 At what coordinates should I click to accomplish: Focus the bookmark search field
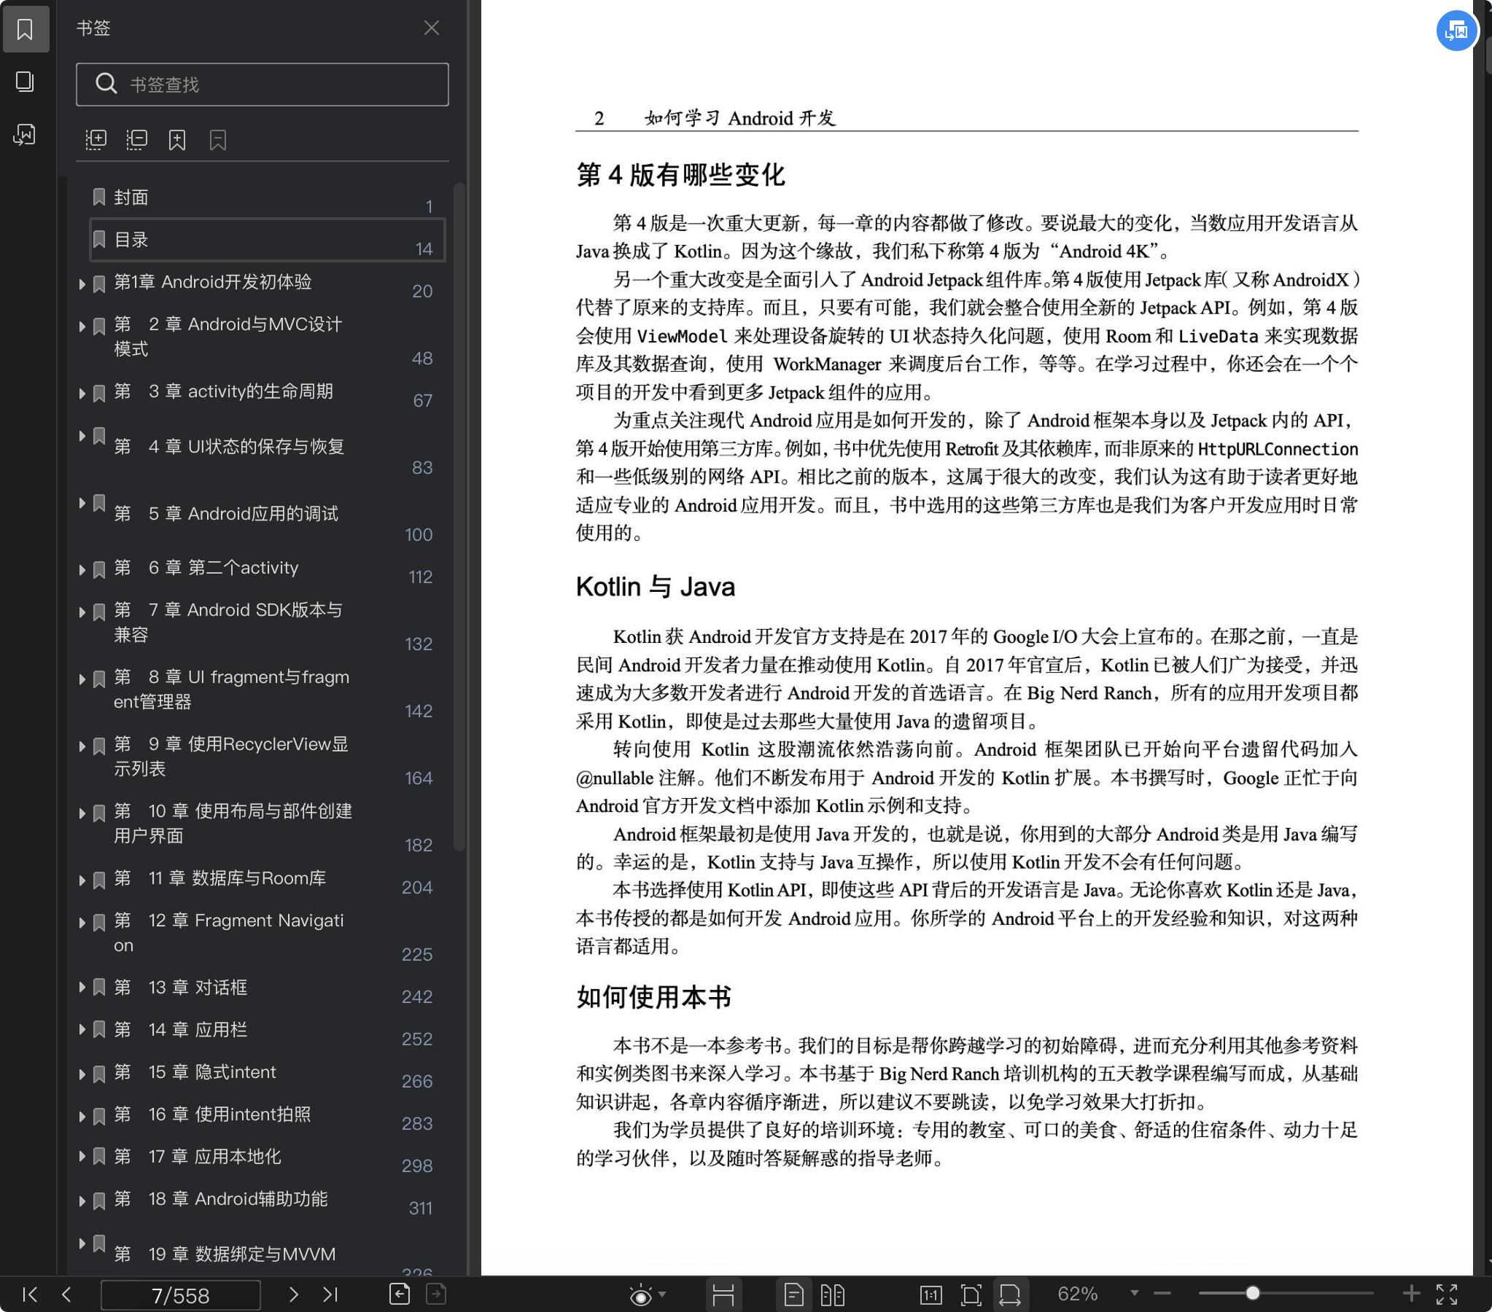coord(262,85)
